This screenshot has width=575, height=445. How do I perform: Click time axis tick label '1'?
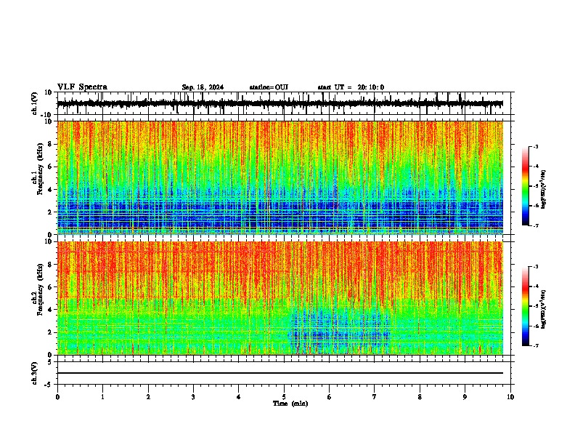click(x=102, y=397)
